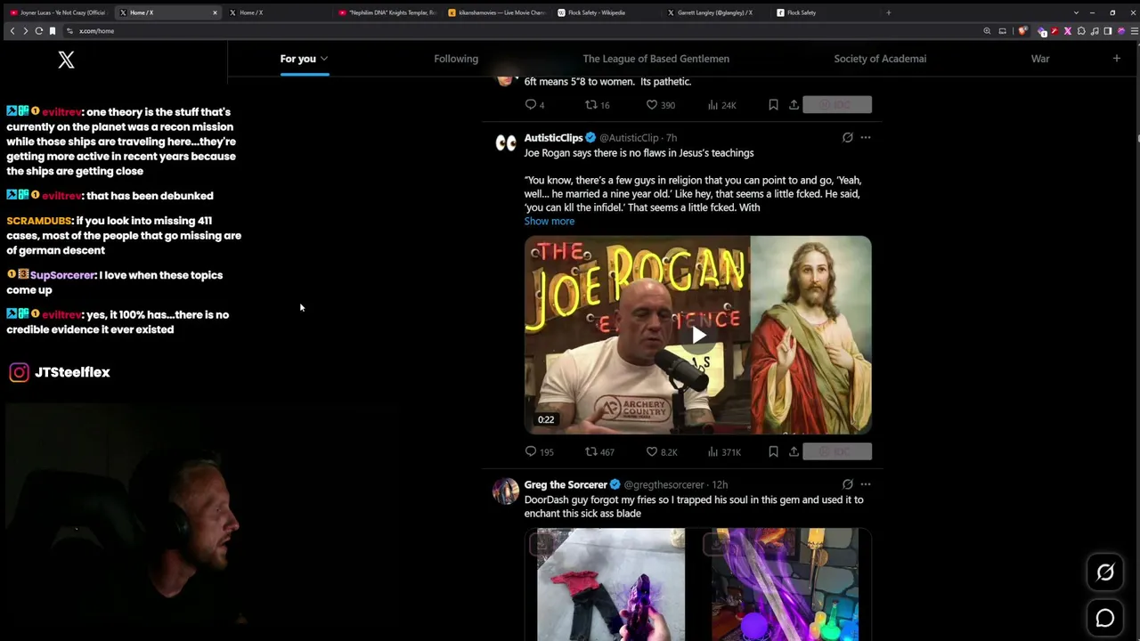Click the X logo in the sidebar
The height and width of the screenshot is (641, 1140).
(x=66, y=60)
